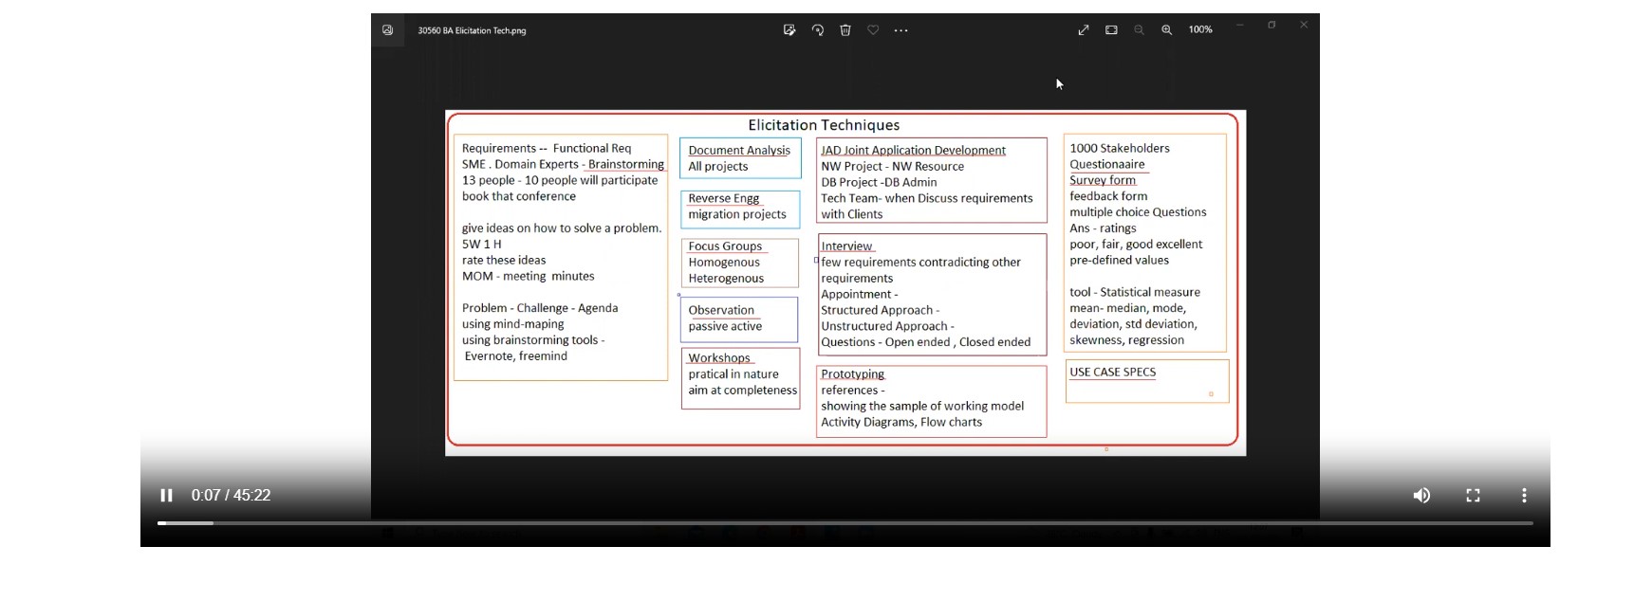
Task: Add image to favorites with the heart icon
Action: click(873, 30)
